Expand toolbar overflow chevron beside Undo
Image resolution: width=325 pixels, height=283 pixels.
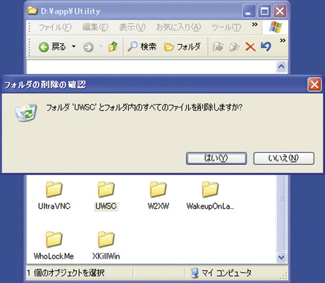coord(283,40)
